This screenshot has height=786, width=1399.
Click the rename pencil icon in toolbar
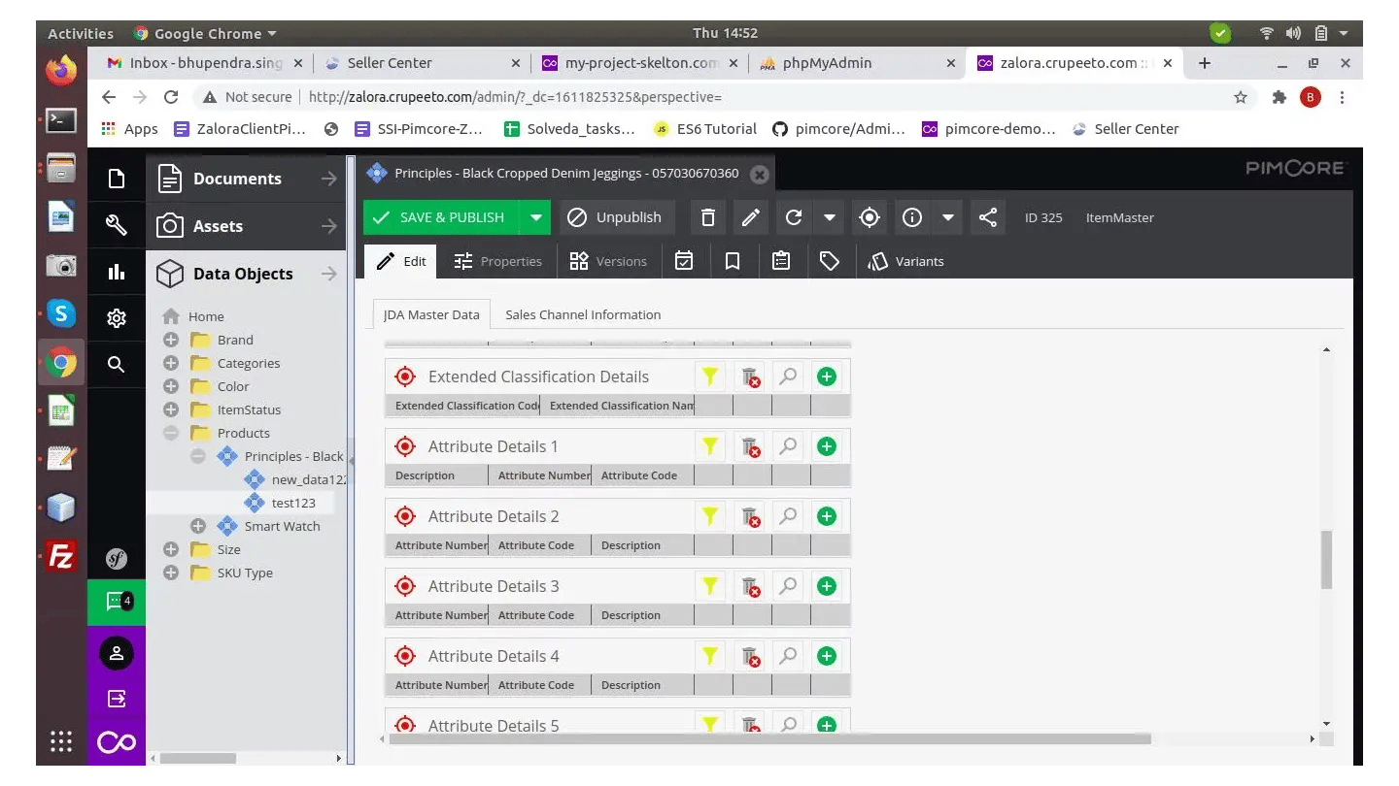coord(750,217)
